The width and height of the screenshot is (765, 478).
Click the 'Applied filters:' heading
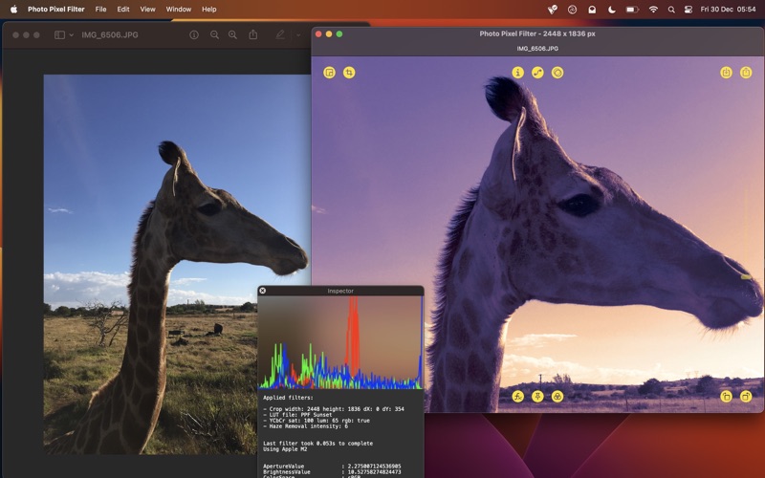pos(288,398)
